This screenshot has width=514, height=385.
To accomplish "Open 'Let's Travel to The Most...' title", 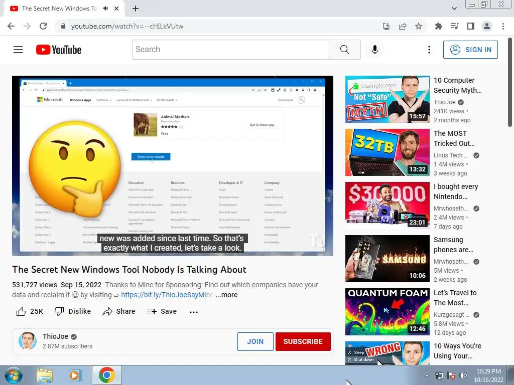I will click(455, 298).
